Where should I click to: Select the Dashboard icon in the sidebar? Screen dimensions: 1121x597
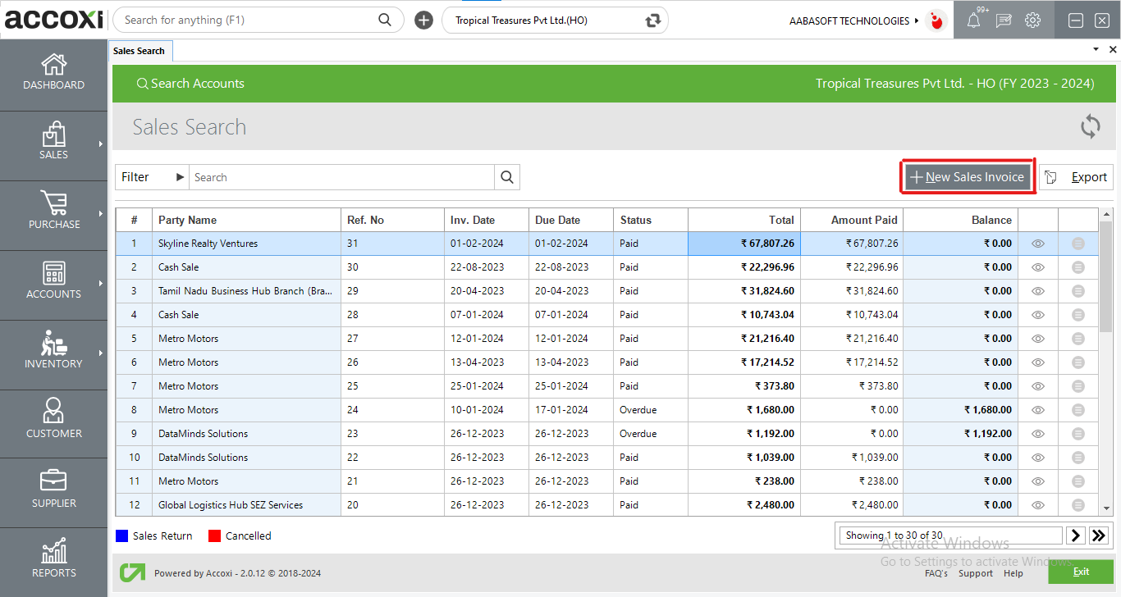pyautogui.click(x=53, y=72)
